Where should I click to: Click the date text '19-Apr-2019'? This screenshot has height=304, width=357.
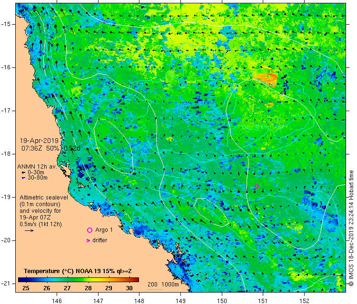(x=39, y=141)
